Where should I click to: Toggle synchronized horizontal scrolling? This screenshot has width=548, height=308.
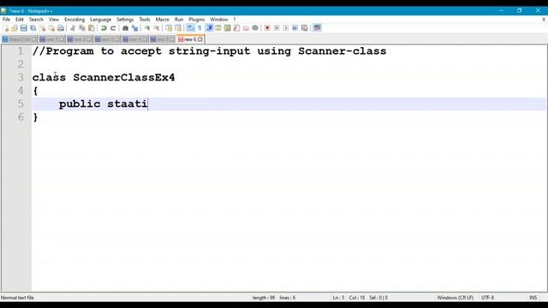[178, 28]
